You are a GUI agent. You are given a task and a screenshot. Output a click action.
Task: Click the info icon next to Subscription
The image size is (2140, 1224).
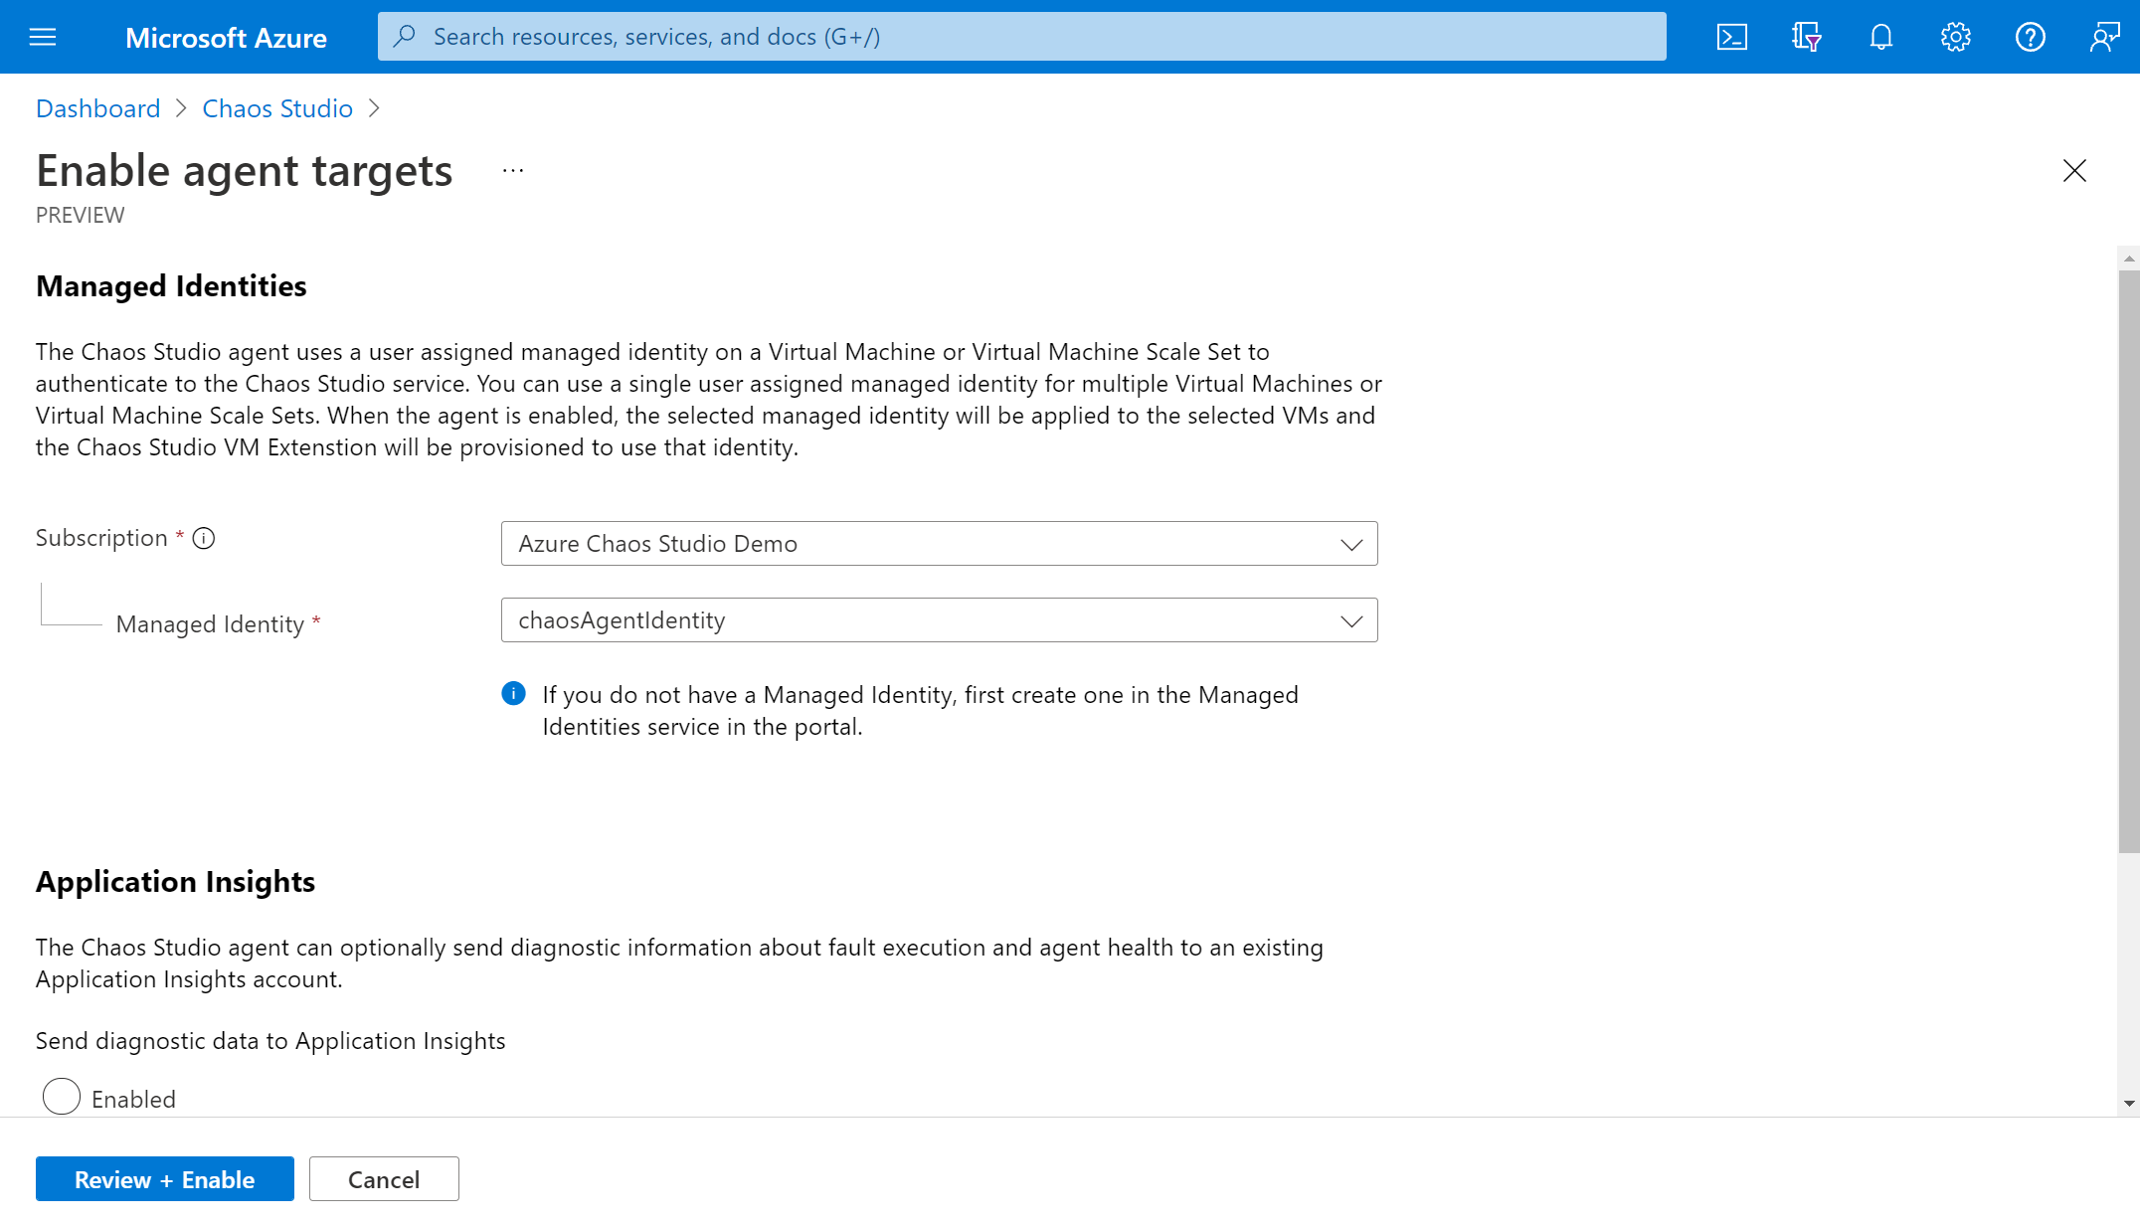pyautogui.click(x=204, y=538)
